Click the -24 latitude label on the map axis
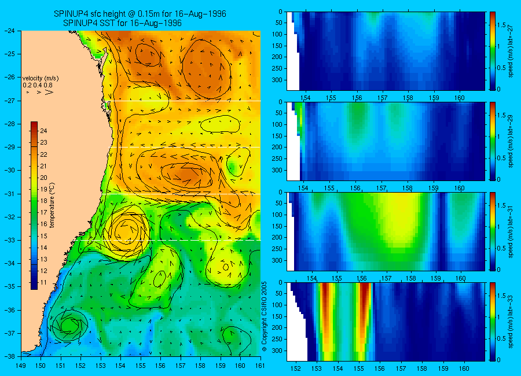 tap(9, 31)
